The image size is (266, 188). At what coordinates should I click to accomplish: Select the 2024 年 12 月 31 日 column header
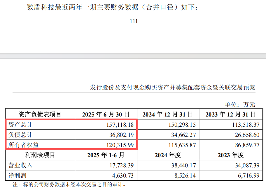tap(168, 114)
